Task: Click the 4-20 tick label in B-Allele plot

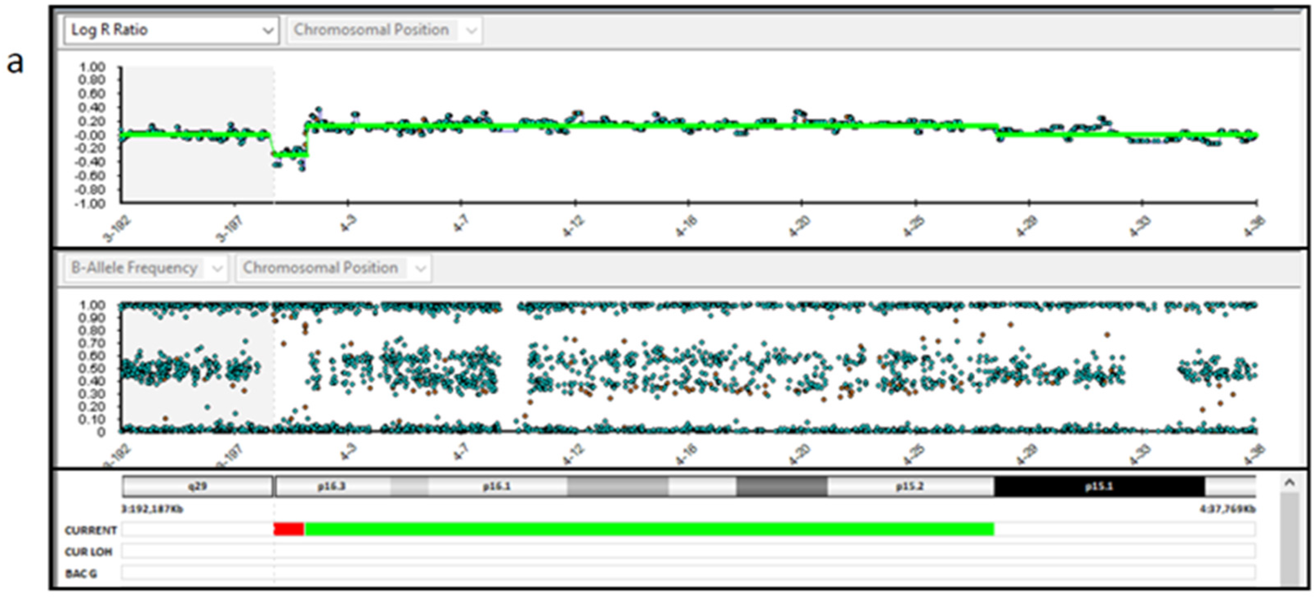Action: (x=799, y=454)
